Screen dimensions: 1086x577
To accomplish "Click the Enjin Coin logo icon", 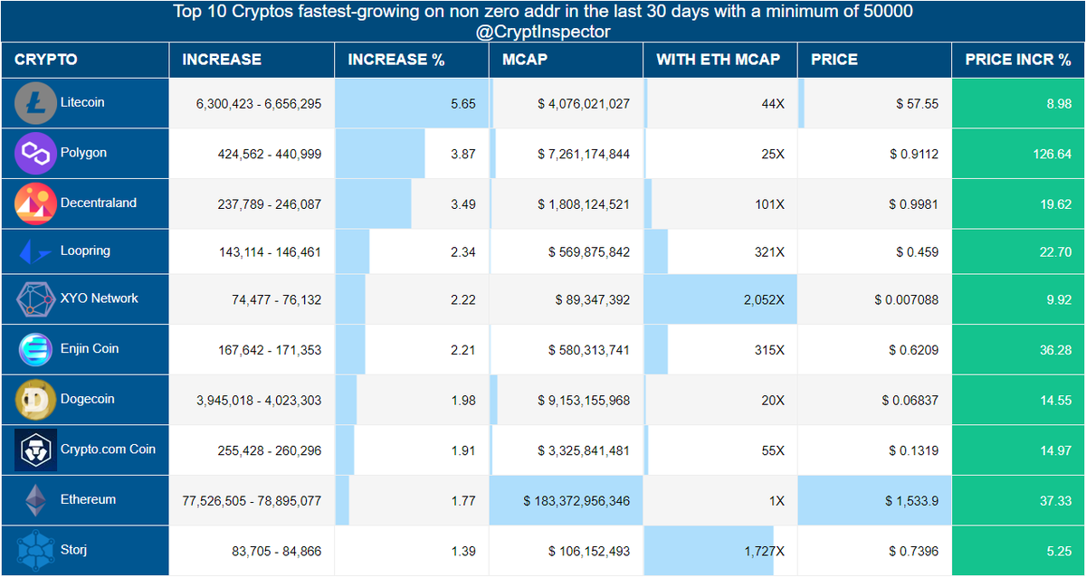I will (x=36, y=349).
